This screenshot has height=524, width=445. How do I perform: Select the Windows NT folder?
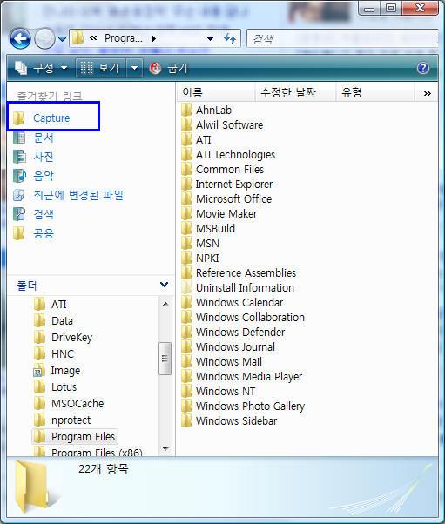219,392
